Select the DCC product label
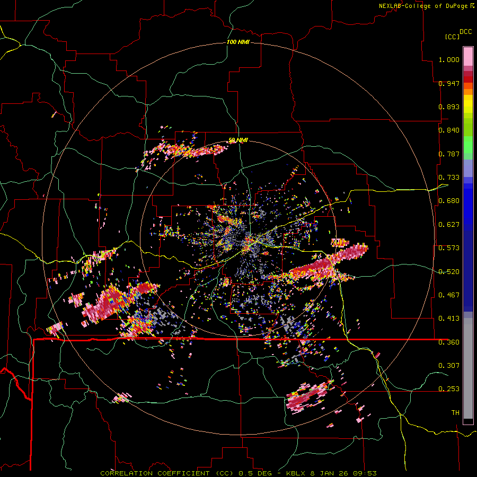The image size is (477, 477). 465,32
